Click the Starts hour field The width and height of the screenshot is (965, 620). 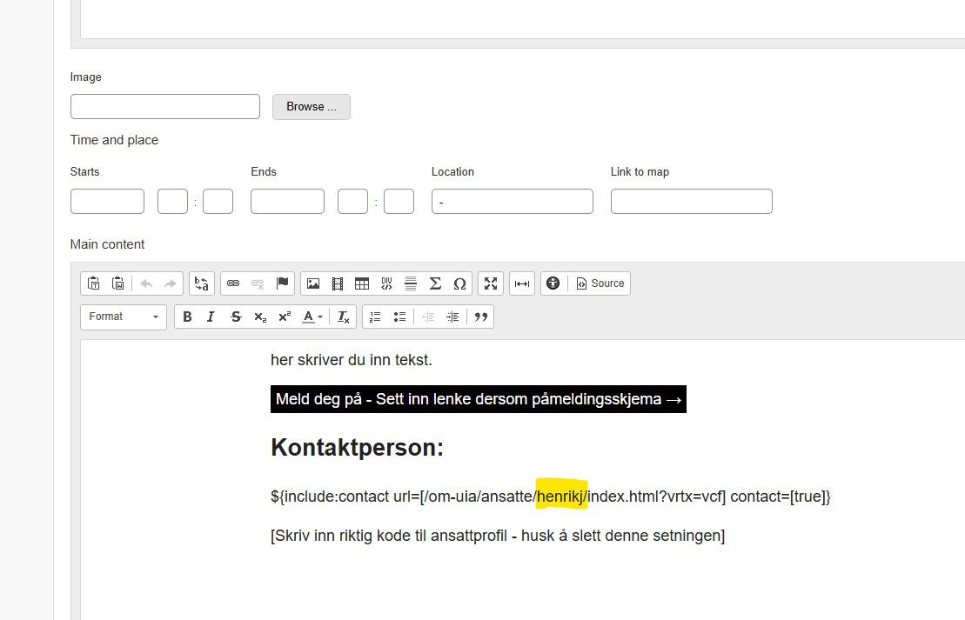[173, 201]
